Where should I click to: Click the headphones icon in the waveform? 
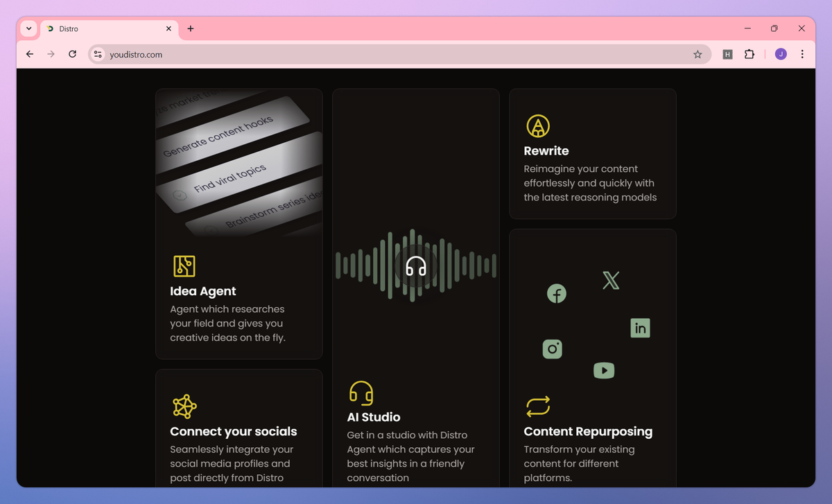415,266
